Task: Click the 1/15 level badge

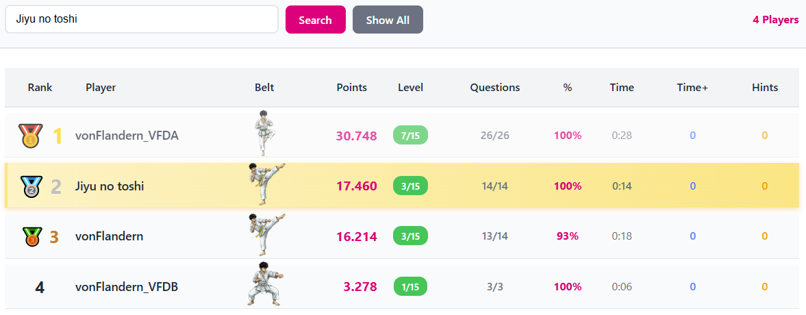Action: click(x=410, y=287)
